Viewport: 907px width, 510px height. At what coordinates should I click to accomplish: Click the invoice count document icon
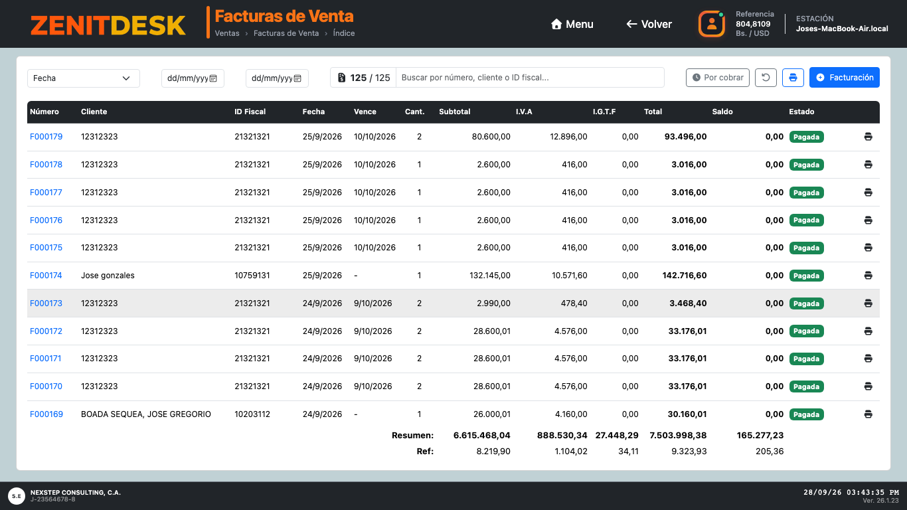click(341, 78)
